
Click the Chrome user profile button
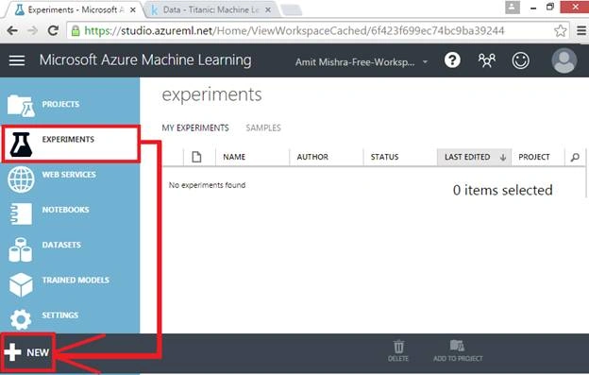(x=513, y=8)
